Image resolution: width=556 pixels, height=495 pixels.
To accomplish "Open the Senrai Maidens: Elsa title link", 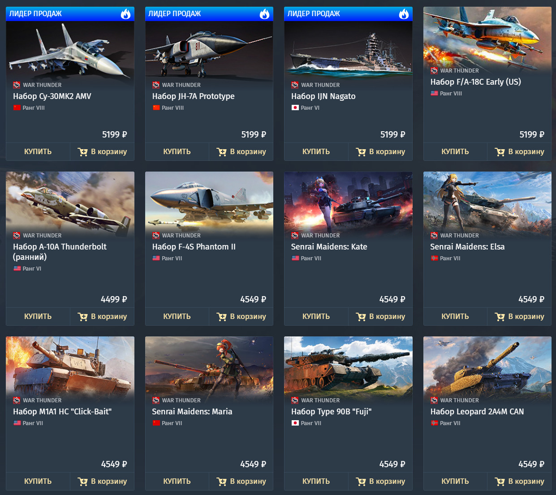I will coord(467,247).
